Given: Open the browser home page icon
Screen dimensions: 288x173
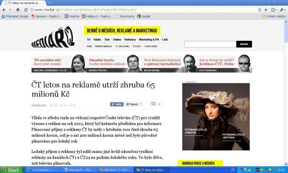Looking at the screenshot, I should pyautogui.click(x=18, y=10).
